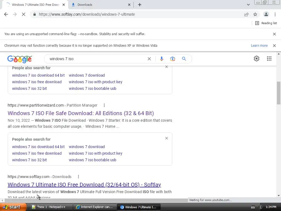This screenshot has height=211, width=281.
Task: Open the browser profile icon
Action: [266, 14]
